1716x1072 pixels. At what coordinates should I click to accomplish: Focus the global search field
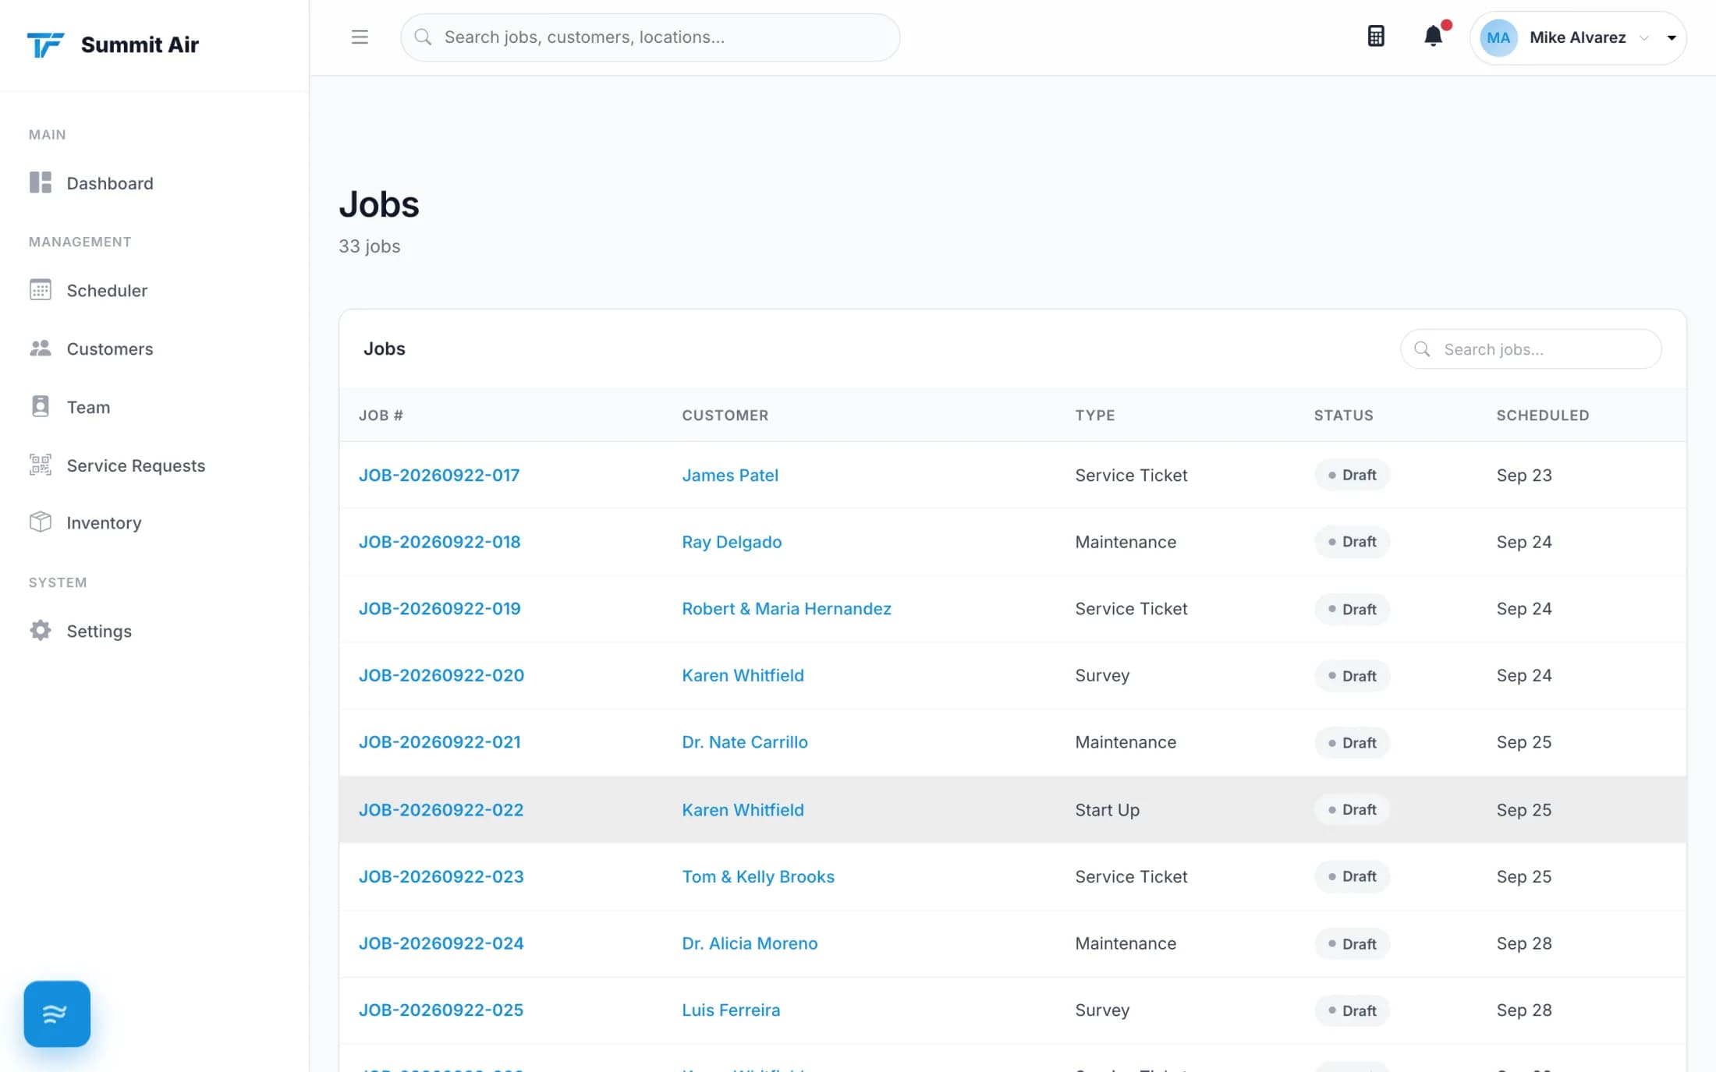pyautogui.click(x=650, y=37)
